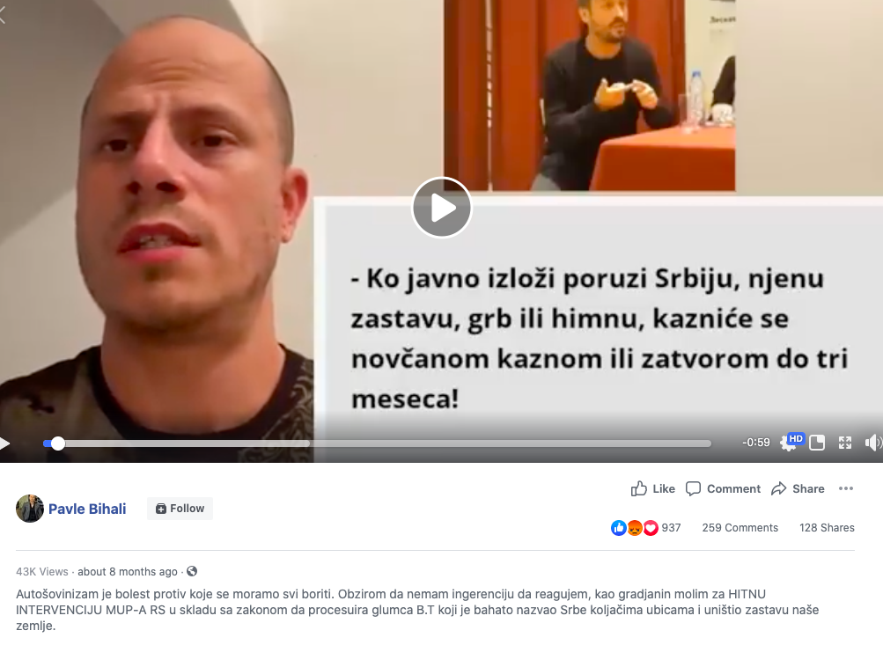The width and height of the screenshot is (883, 645).
Task: Go back with top-left arrow
Action: tap(3, 15)
